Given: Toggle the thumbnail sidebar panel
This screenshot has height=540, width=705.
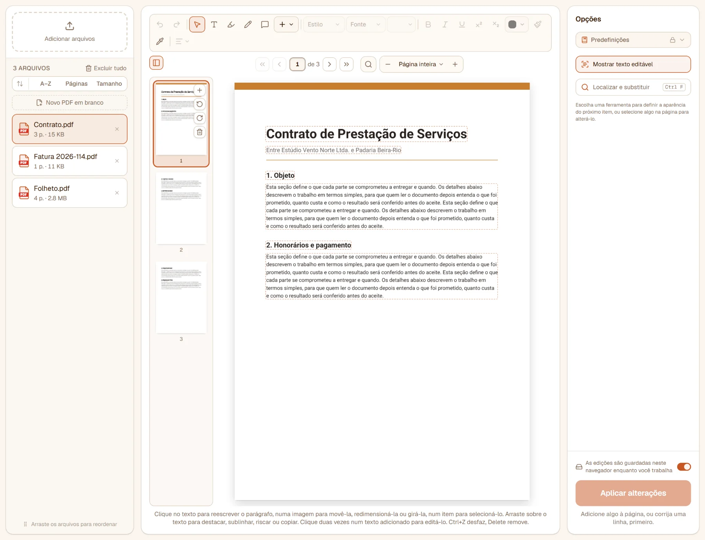Looking at the screenshot, I should tap(156, 63).
